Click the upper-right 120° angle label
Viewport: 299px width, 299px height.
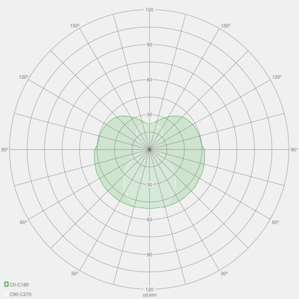[277, 77]
